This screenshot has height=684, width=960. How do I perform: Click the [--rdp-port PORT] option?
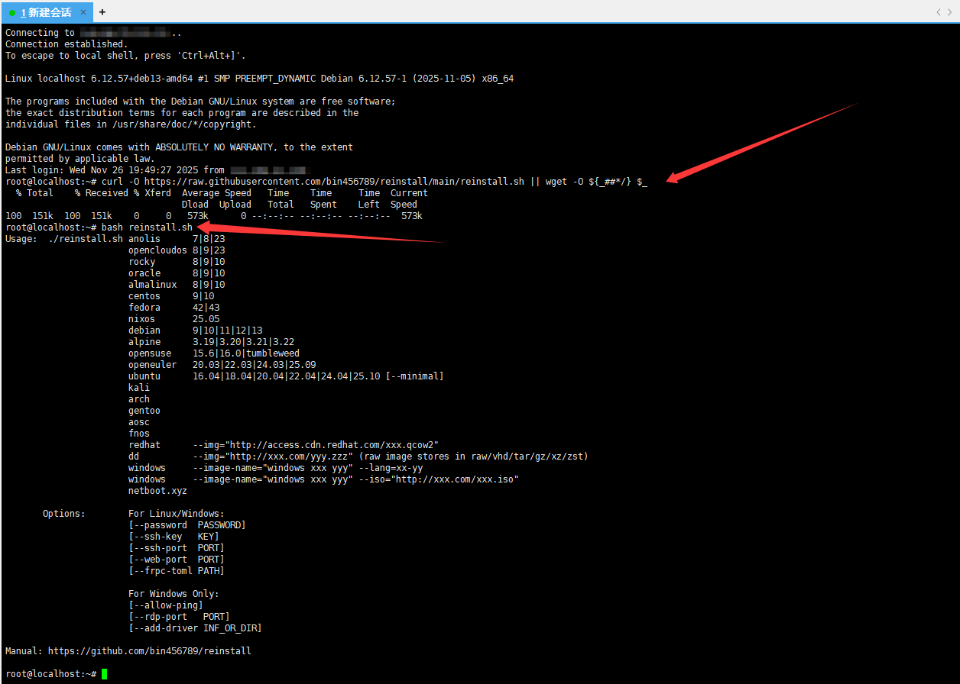click(179, 617)
